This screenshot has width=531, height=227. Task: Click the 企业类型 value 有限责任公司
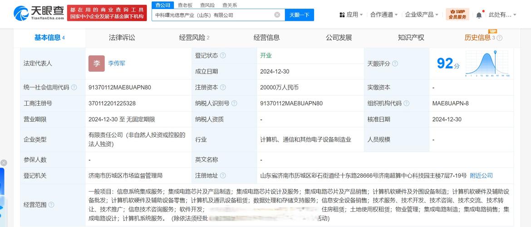click(x=137, y=139)
